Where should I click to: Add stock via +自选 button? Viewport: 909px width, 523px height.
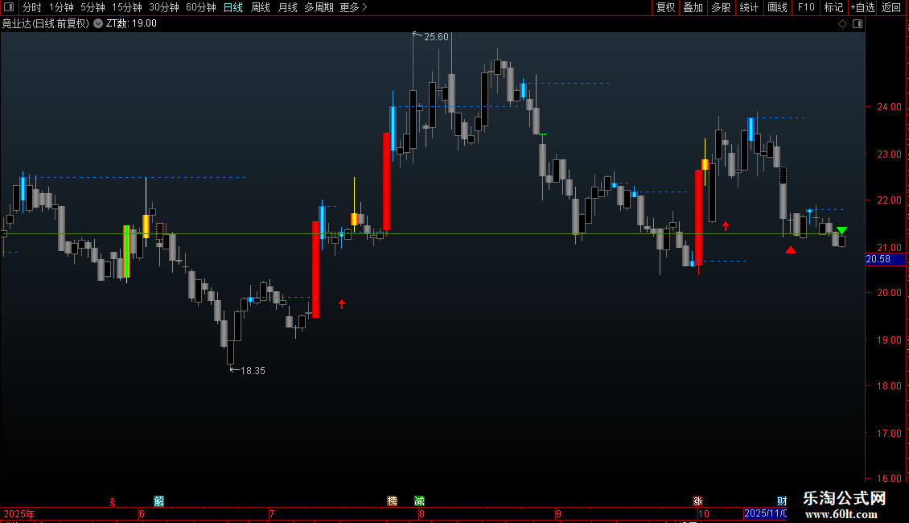[862, 7]
